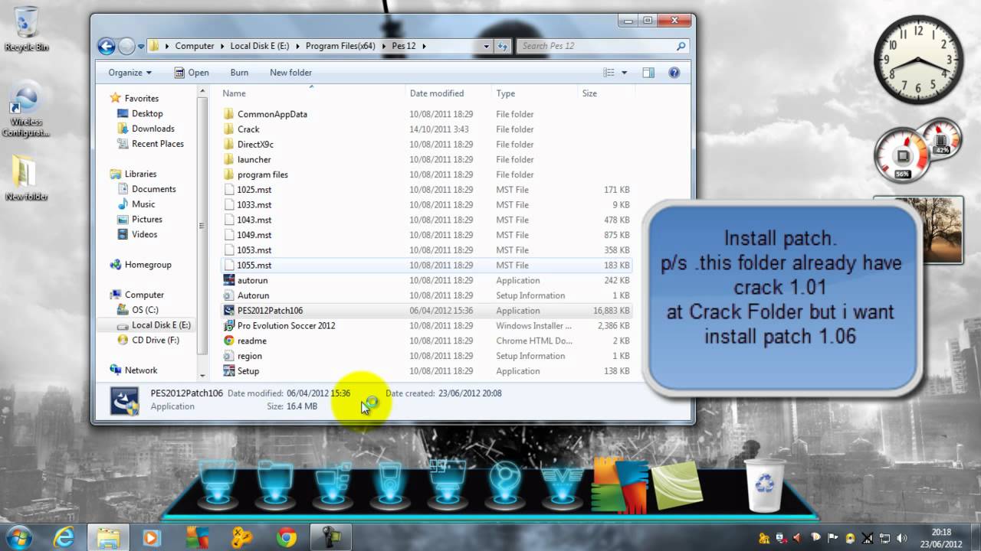Open Downloads in the navigation pane
The width and height of the screenshot is (981, 551).
[x=153, y=129]
